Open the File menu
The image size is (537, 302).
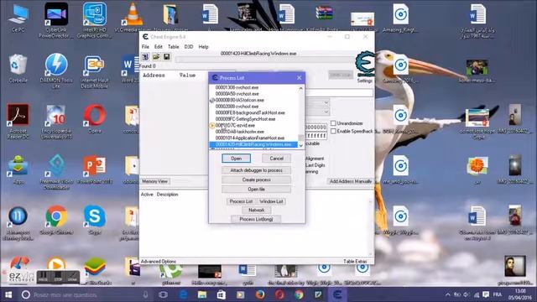tap(145, 47)
